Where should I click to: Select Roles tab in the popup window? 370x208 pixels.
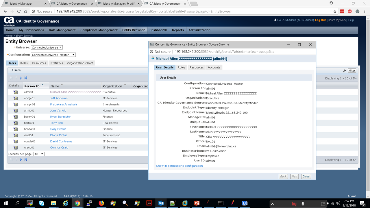(182, 67)
